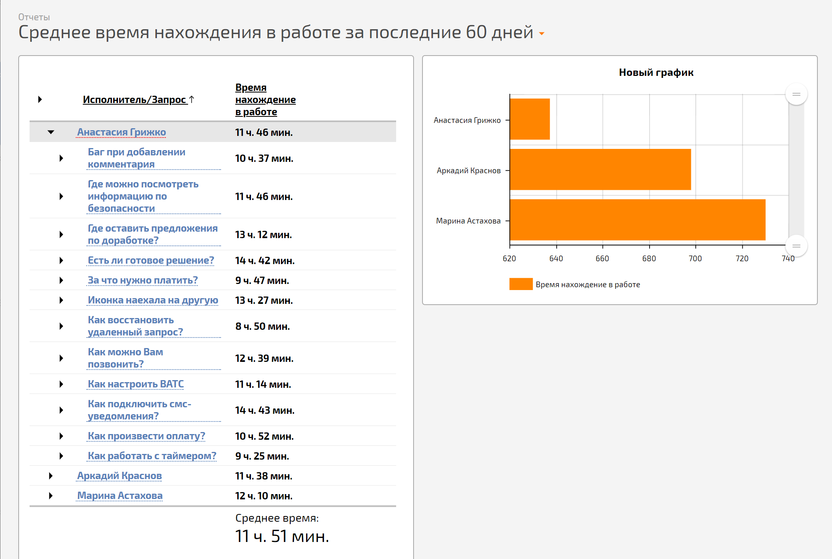Image resolution: width=832 pixels, height=559 pixels.
Task: Open request Иконка наехала на другую
Action: pyautogui.click(x=153, y=300)
